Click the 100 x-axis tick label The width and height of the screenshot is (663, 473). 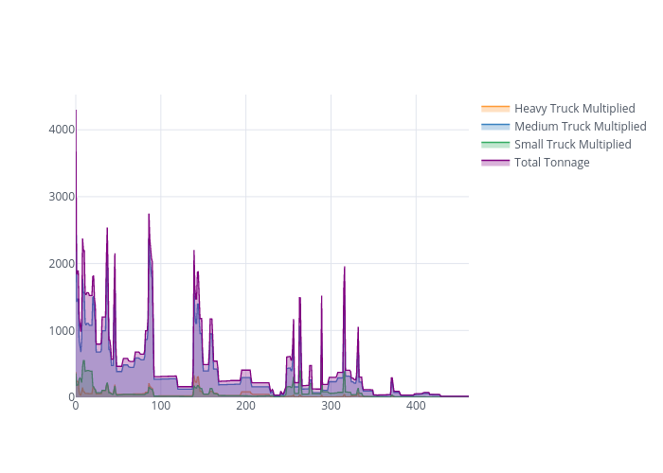[161, 406]
